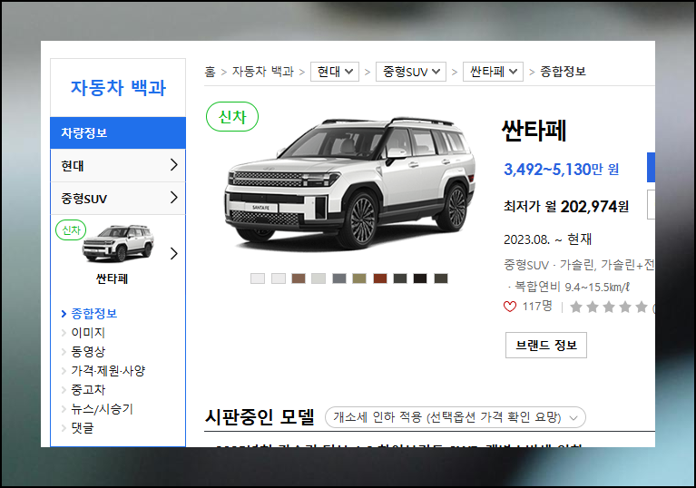
Task: Click the 2023.08. ~ 현재 date text
Action: [548, 239]
